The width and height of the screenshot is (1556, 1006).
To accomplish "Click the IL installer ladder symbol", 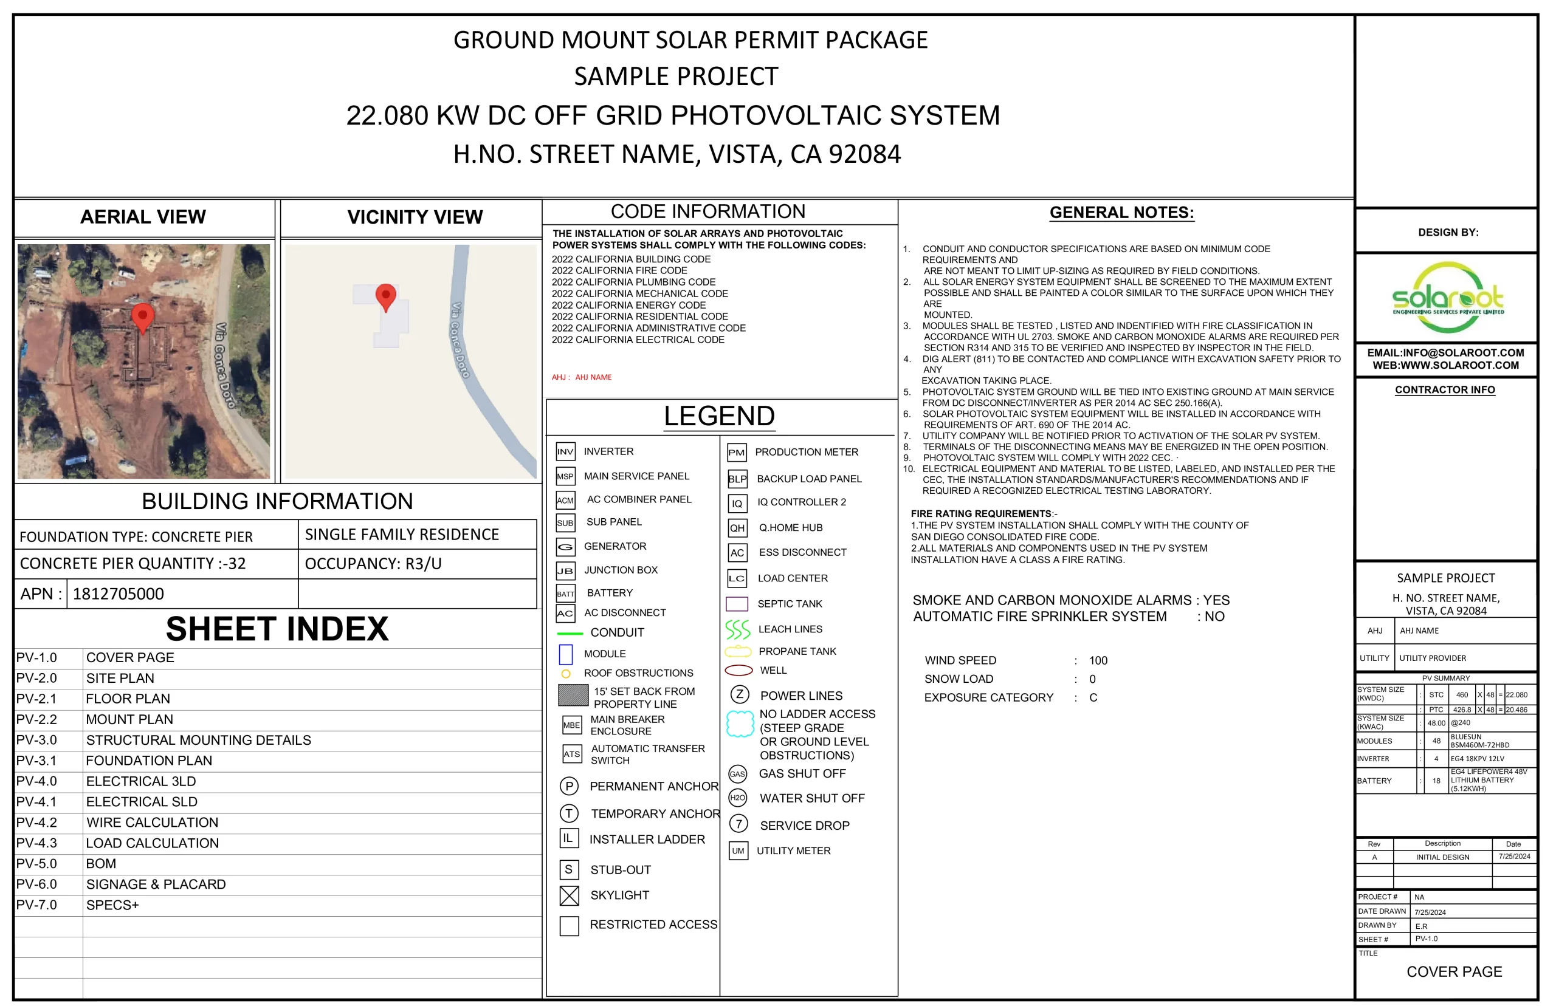I will click(x=568, y=838).
